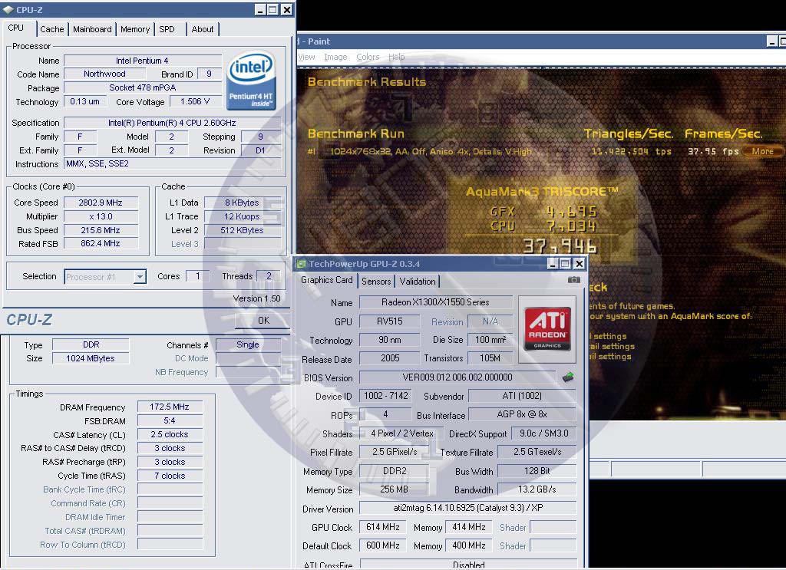
Task: Show the About tab in CPU-Z
Action: click(x=203, y=29)
